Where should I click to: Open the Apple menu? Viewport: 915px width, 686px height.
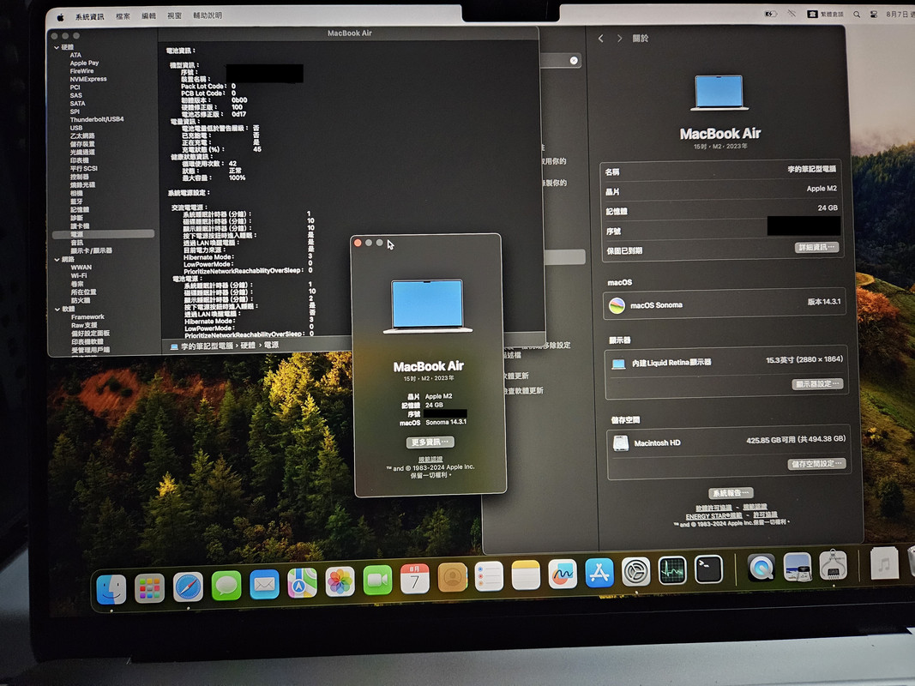point(60,17)
